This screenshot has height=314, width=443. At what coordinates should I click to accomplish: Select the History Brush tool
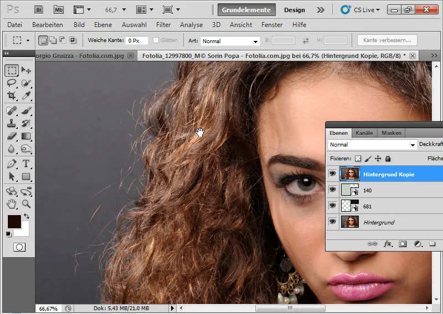(26, 123)
